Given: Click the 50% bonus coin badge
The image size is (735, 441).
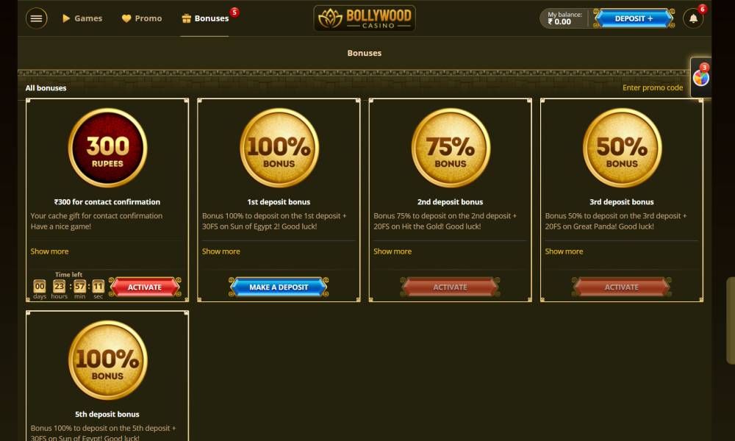Looking at the screenshot, I should [622, 148].
